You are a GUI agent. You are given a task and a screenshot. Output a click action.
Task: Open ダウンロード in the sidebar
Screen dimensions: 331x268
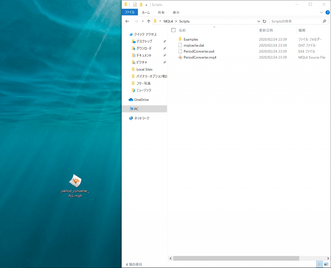click(x=144, y=48)
